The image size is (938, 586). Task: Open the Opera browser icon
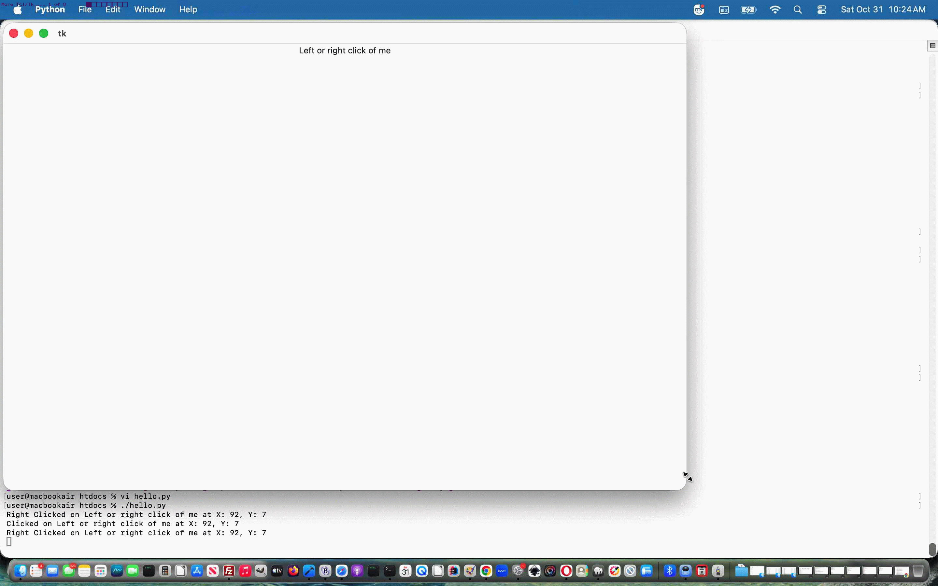point(566,570)
